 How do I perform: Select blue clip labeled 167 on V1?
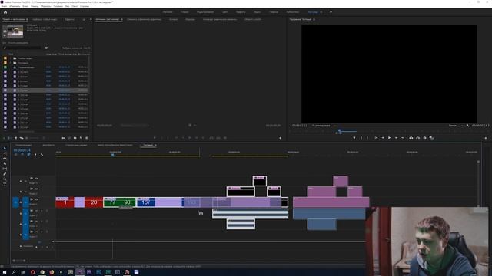click(x=146, y=202)
